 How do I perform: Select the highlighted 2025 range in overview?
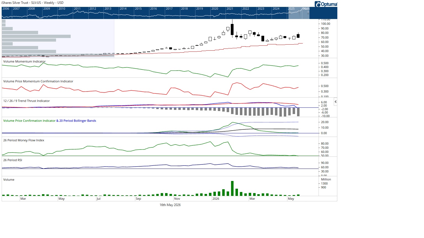299,13
